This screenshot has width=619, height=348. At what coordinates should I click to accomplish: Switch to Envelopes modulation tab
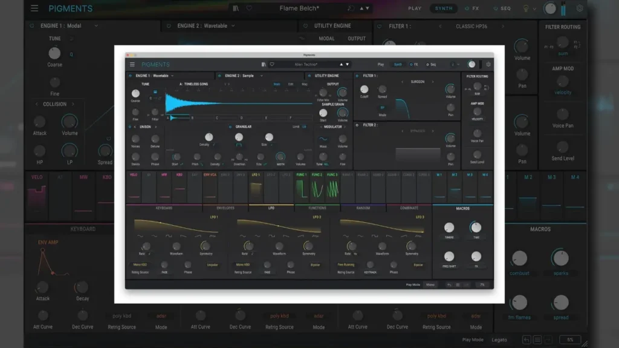(225, 208)
